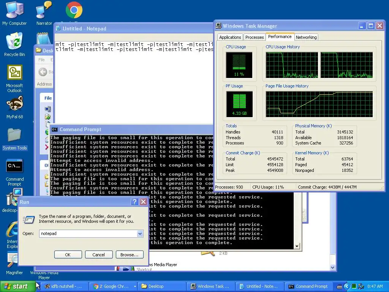Viewport: 389px width, 292px height.
Task: Switch to the Processes tab
Action: (x=254, y=37)
